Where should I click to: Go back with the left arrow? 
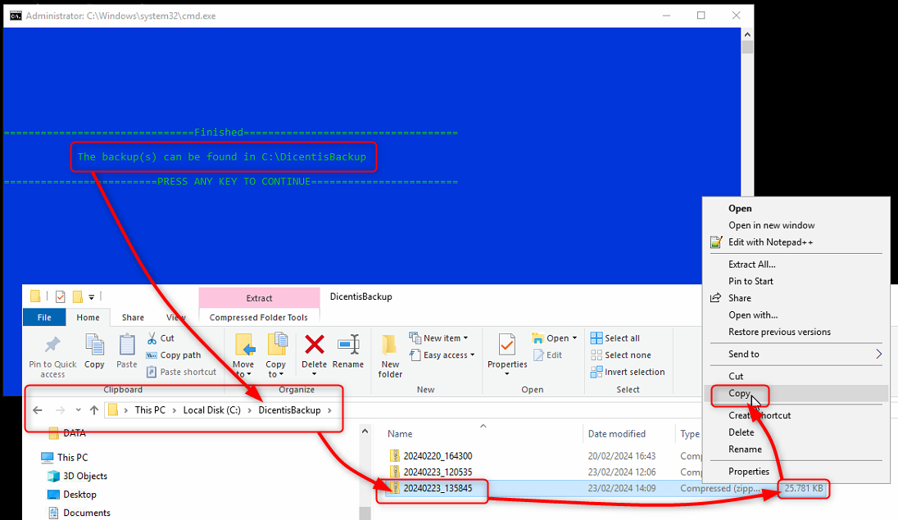click(x=38, y=410)
